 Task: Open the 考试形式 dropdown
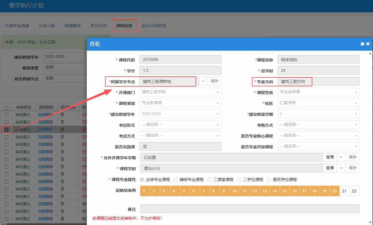coord(180,125)
